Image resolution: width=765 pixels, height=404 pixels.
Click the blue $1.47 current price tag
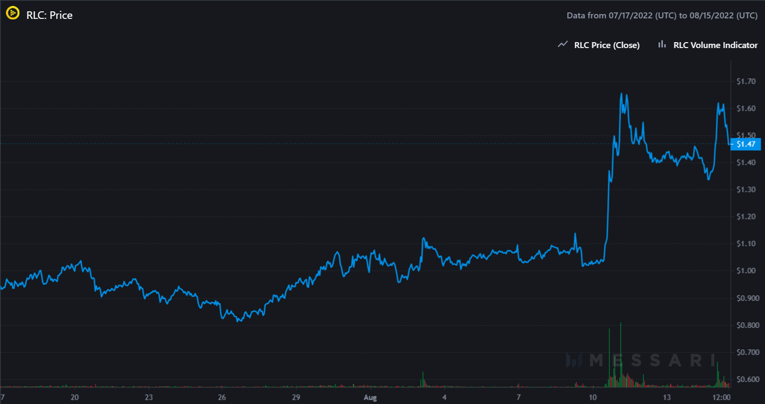coord(745,144)
